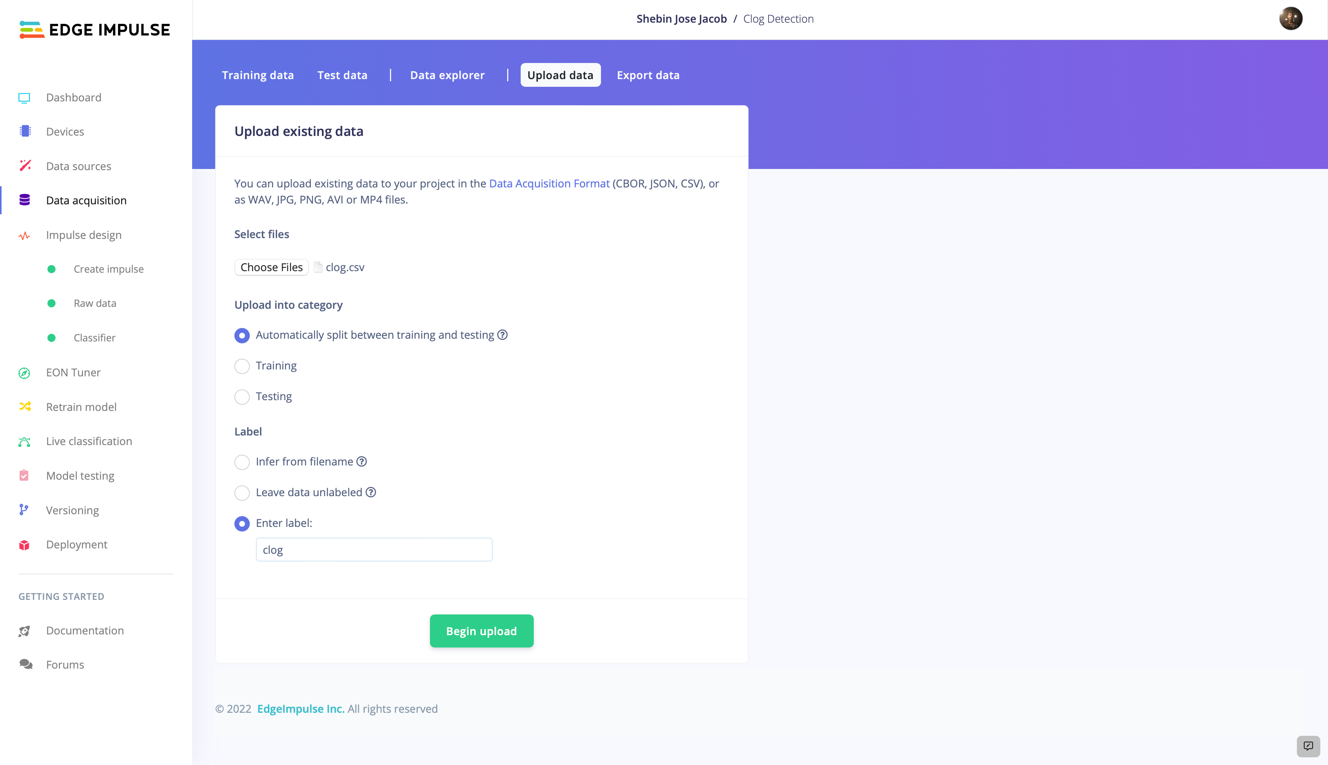Choose Leave data unlabeled option
Viewport: 1328px width, 765px height.
(242, 493)
